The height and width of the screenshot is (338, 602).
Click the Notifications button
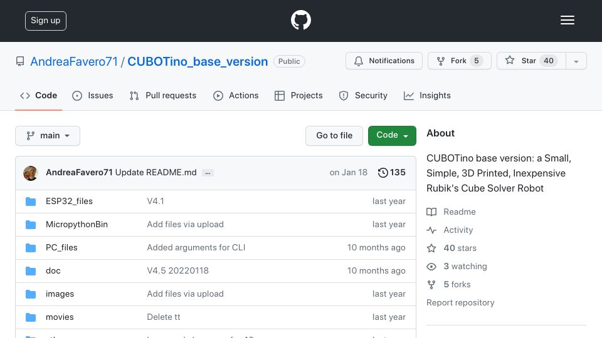point(384,61)
